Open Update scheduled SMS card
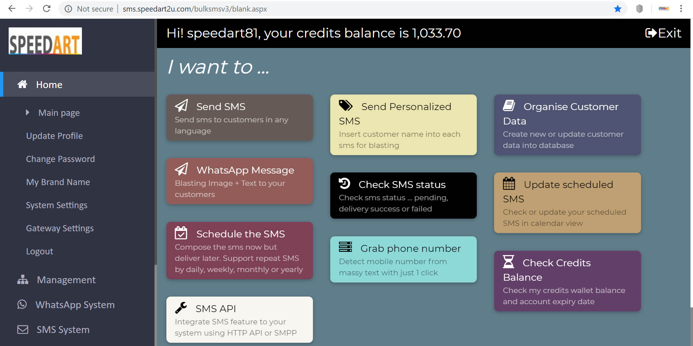693x346 pixels. tap(567, 203)
